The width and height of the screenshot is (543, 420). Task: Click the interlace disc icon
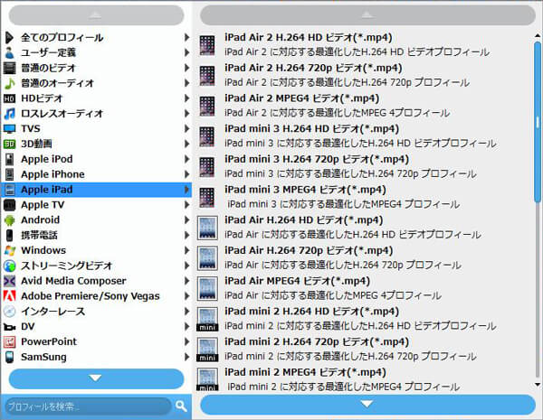(9, 311)
